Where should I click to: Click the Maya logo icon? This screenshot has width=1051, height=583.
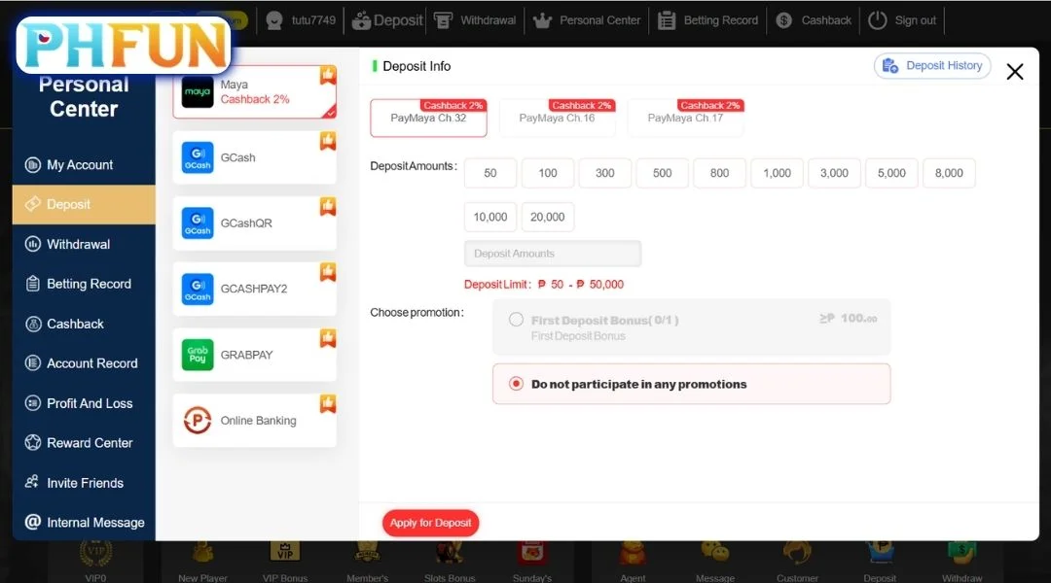[x=198, y=91]
